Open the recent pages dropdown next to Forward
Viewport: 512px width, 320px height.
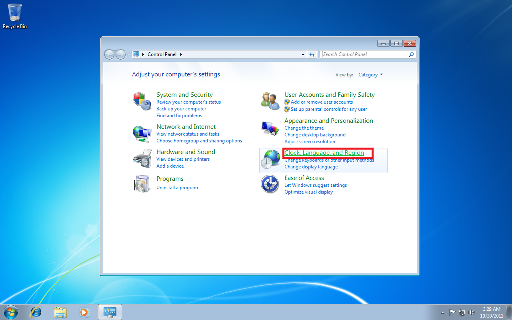(128, 54)
